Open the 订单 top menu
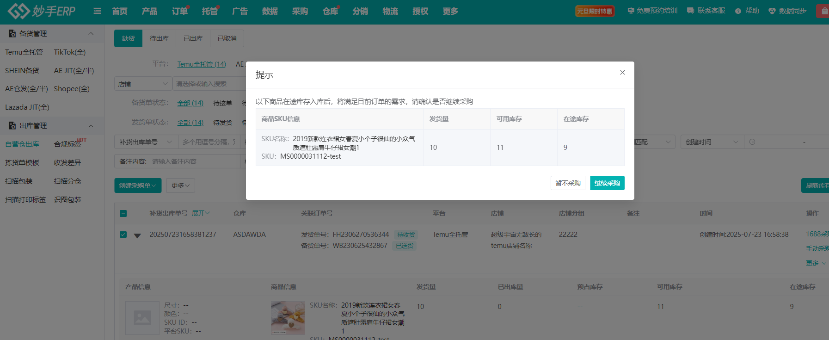This screenshot has width=829, height=340. (x=179, y=11)
